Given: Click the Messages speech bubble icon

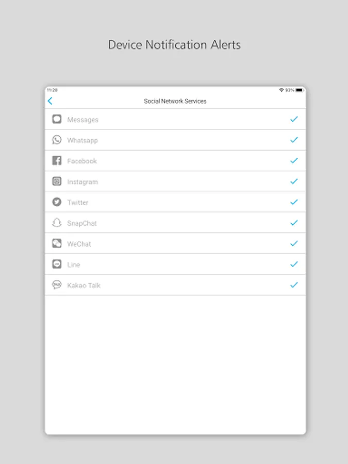Looking at the screenshot, I should (x=57, y=119).
